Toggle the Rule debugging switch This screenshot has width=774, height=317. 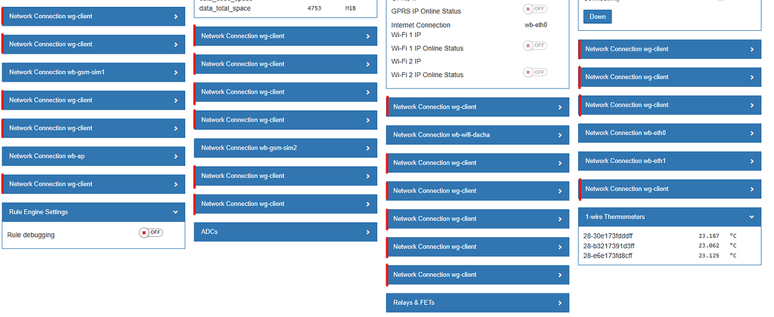point(150,232)
